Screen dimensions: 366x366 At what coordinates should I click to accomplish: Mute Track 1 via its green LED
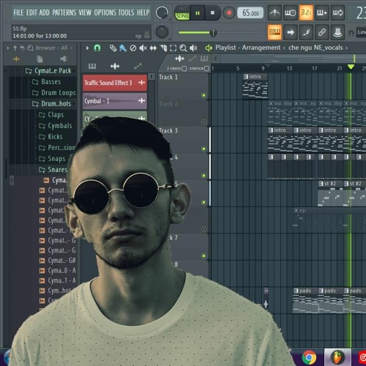pyautogui.click(x=203, y=95)
